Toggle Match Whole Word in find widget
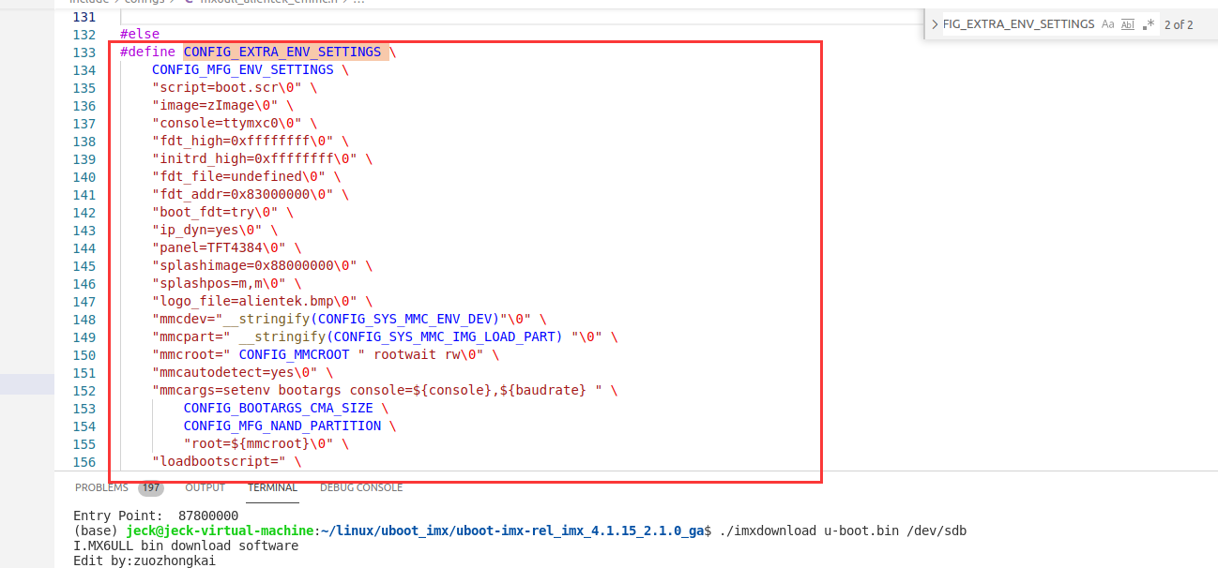 tap(1128, 24)
